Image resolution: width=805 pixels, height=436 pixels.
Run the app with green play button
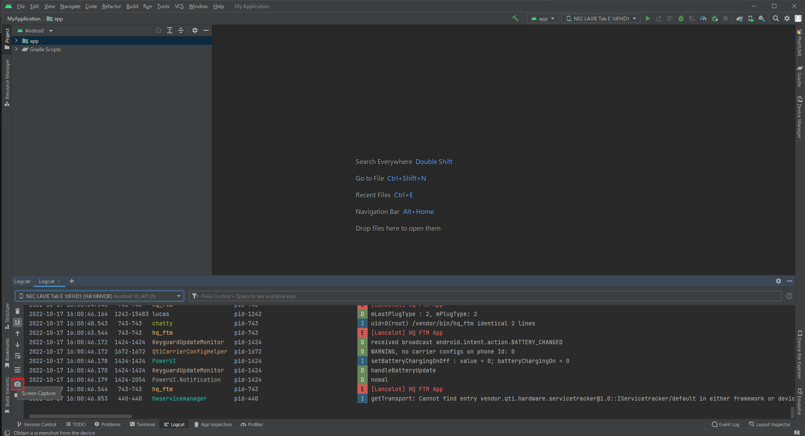(x=648, y=18)
